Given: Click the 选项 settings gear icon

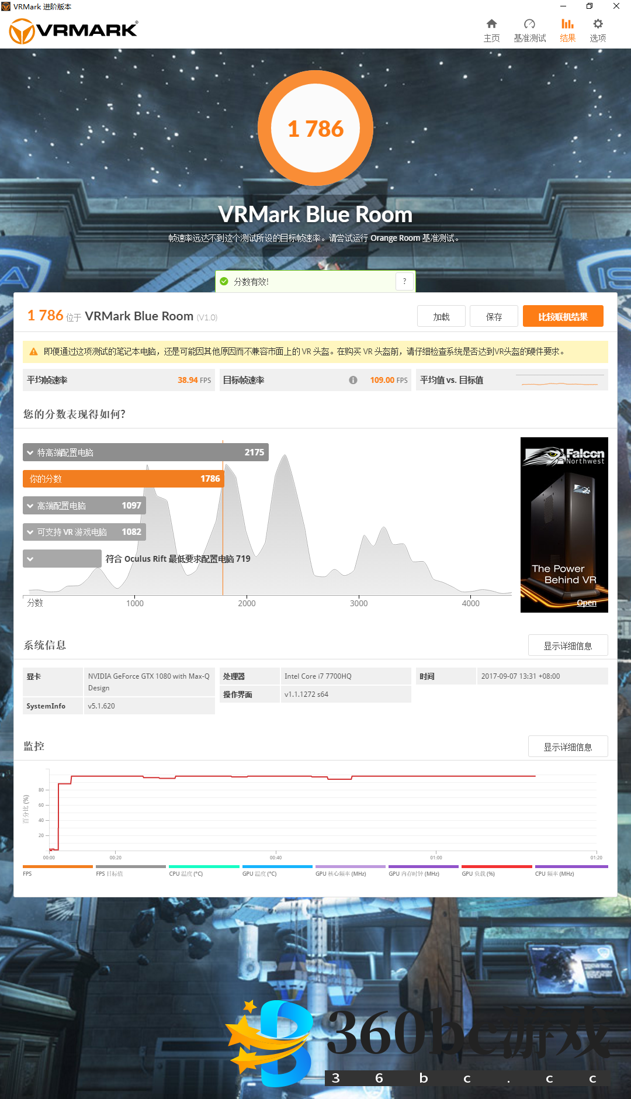Looking at the screenshot, I should (x=598, y=24).
